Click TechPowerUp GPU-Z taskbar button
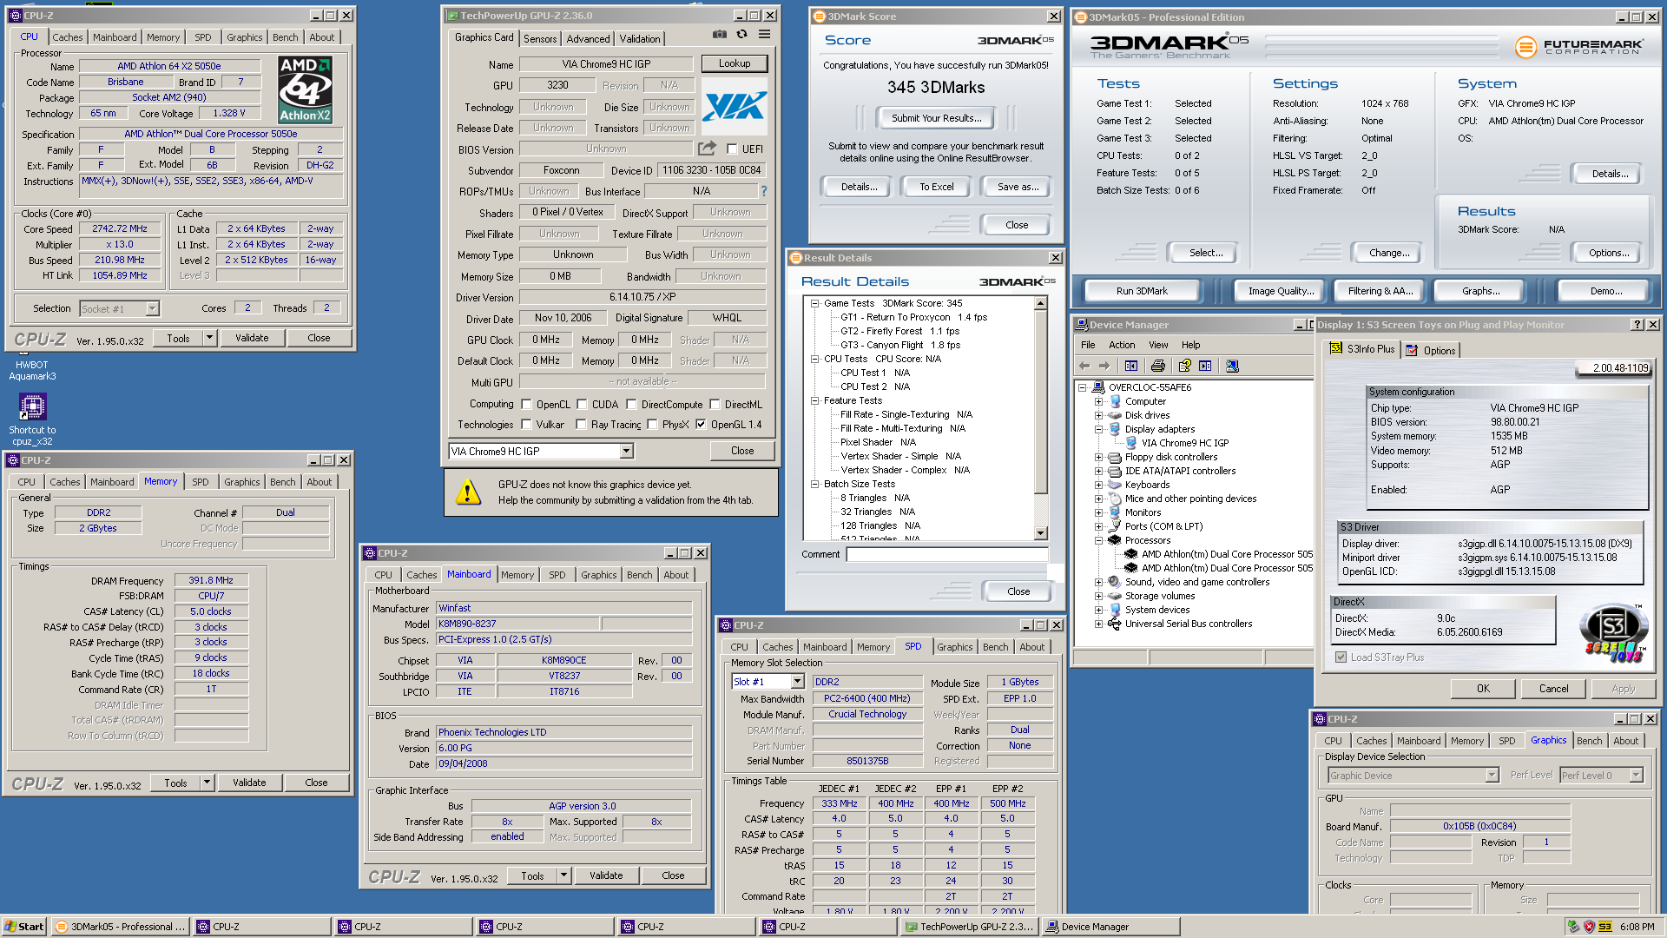 (x=970, y=927)
